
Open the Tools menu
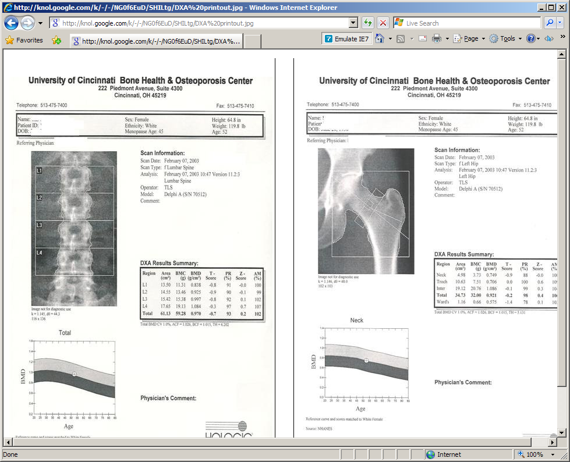point(505,38)
